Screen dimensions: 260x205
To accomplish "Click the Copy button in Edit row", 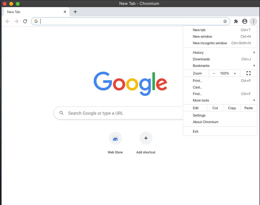I will [x=232, y=108].
